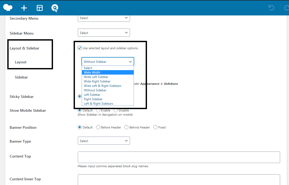Click the Content Top input field
Screen dimensions: 289x185
[x=179, y=157]
